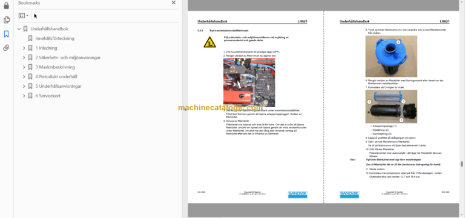Click bookmark icon beside 2 Säkerhets- och miljöanvisningar
This screenshot has width=465, height=218.
[x=30, y=58]
